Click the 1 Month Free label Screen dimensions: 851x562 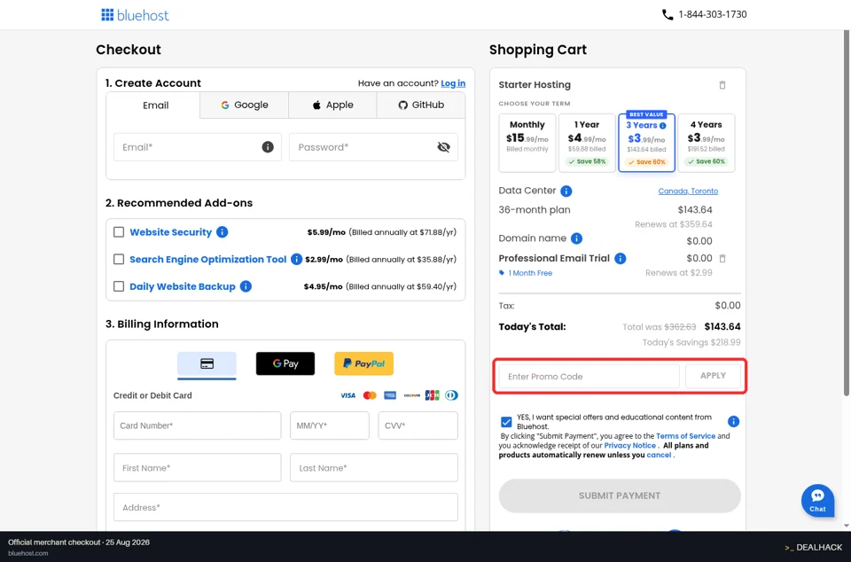coord(530,273)
